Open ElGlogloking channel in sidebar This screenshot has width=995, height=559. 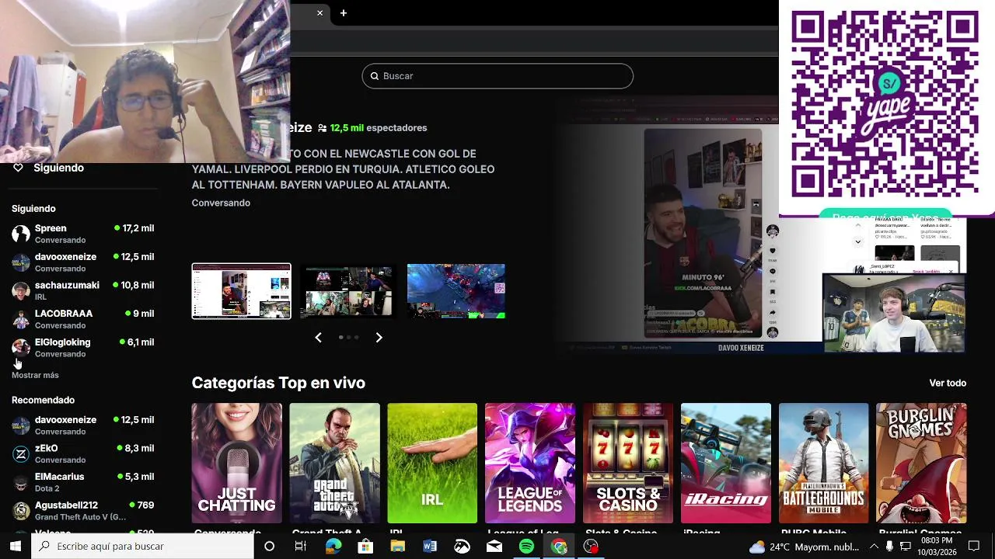(x=83, y=348)
